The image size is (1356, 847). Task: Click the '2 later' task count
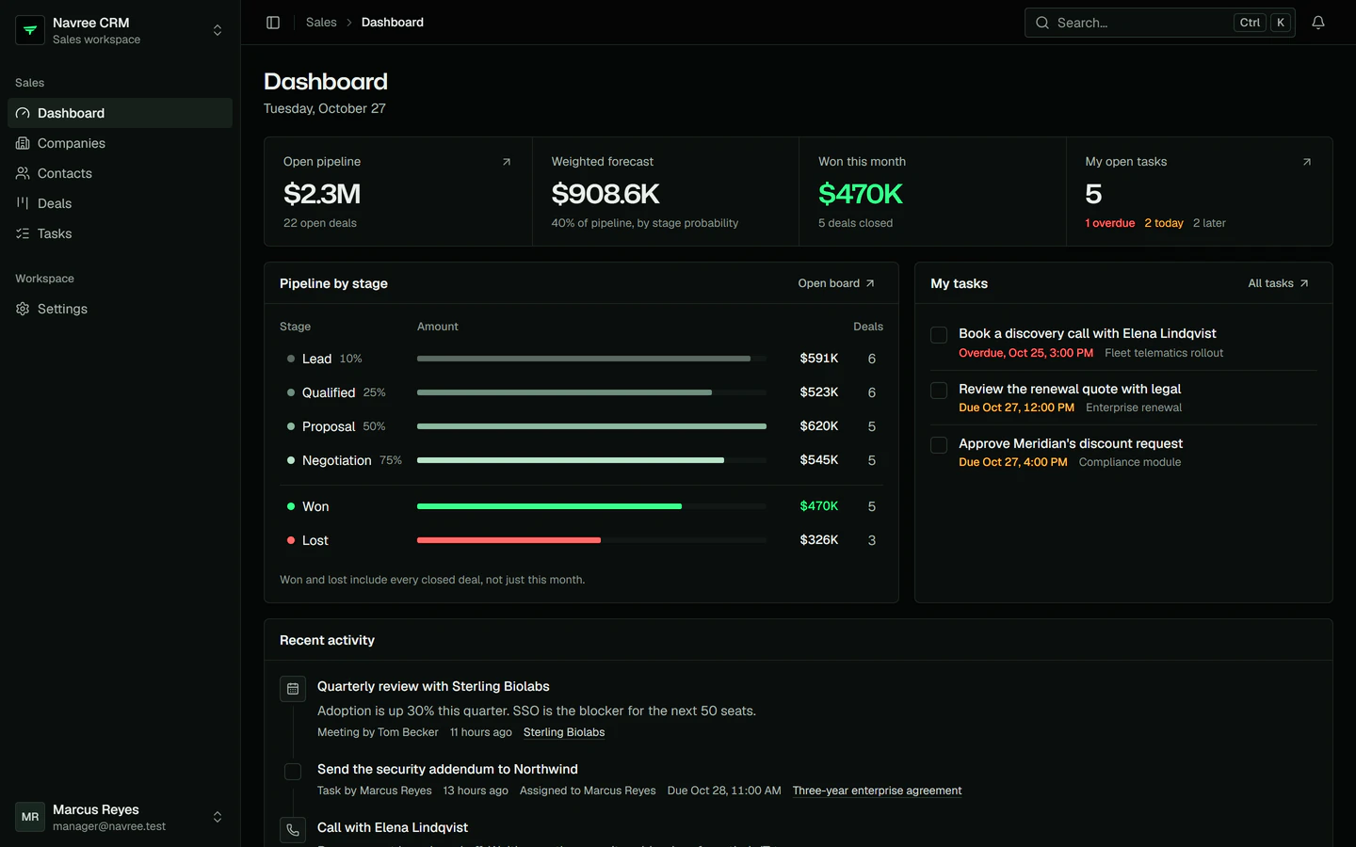coord(1209,223)
